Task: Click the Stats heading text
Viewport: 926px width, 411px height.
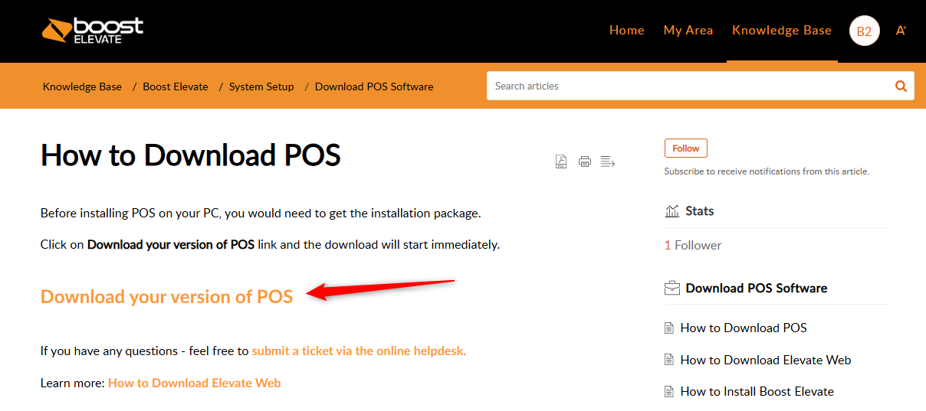Action: [700, 211]
